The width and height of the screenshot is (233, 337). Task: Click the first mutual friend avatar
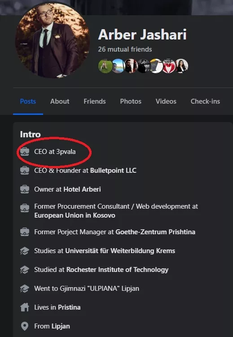[x=105, y=66]
